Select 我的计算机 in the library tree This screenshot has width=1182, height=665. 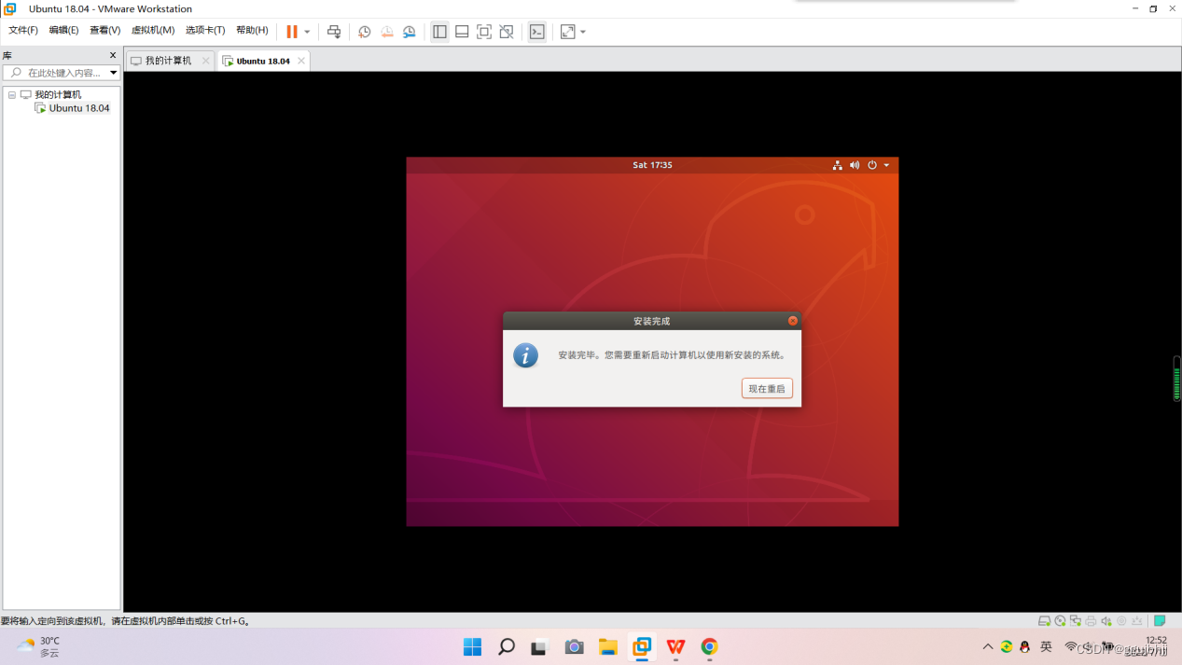(58, 95)
